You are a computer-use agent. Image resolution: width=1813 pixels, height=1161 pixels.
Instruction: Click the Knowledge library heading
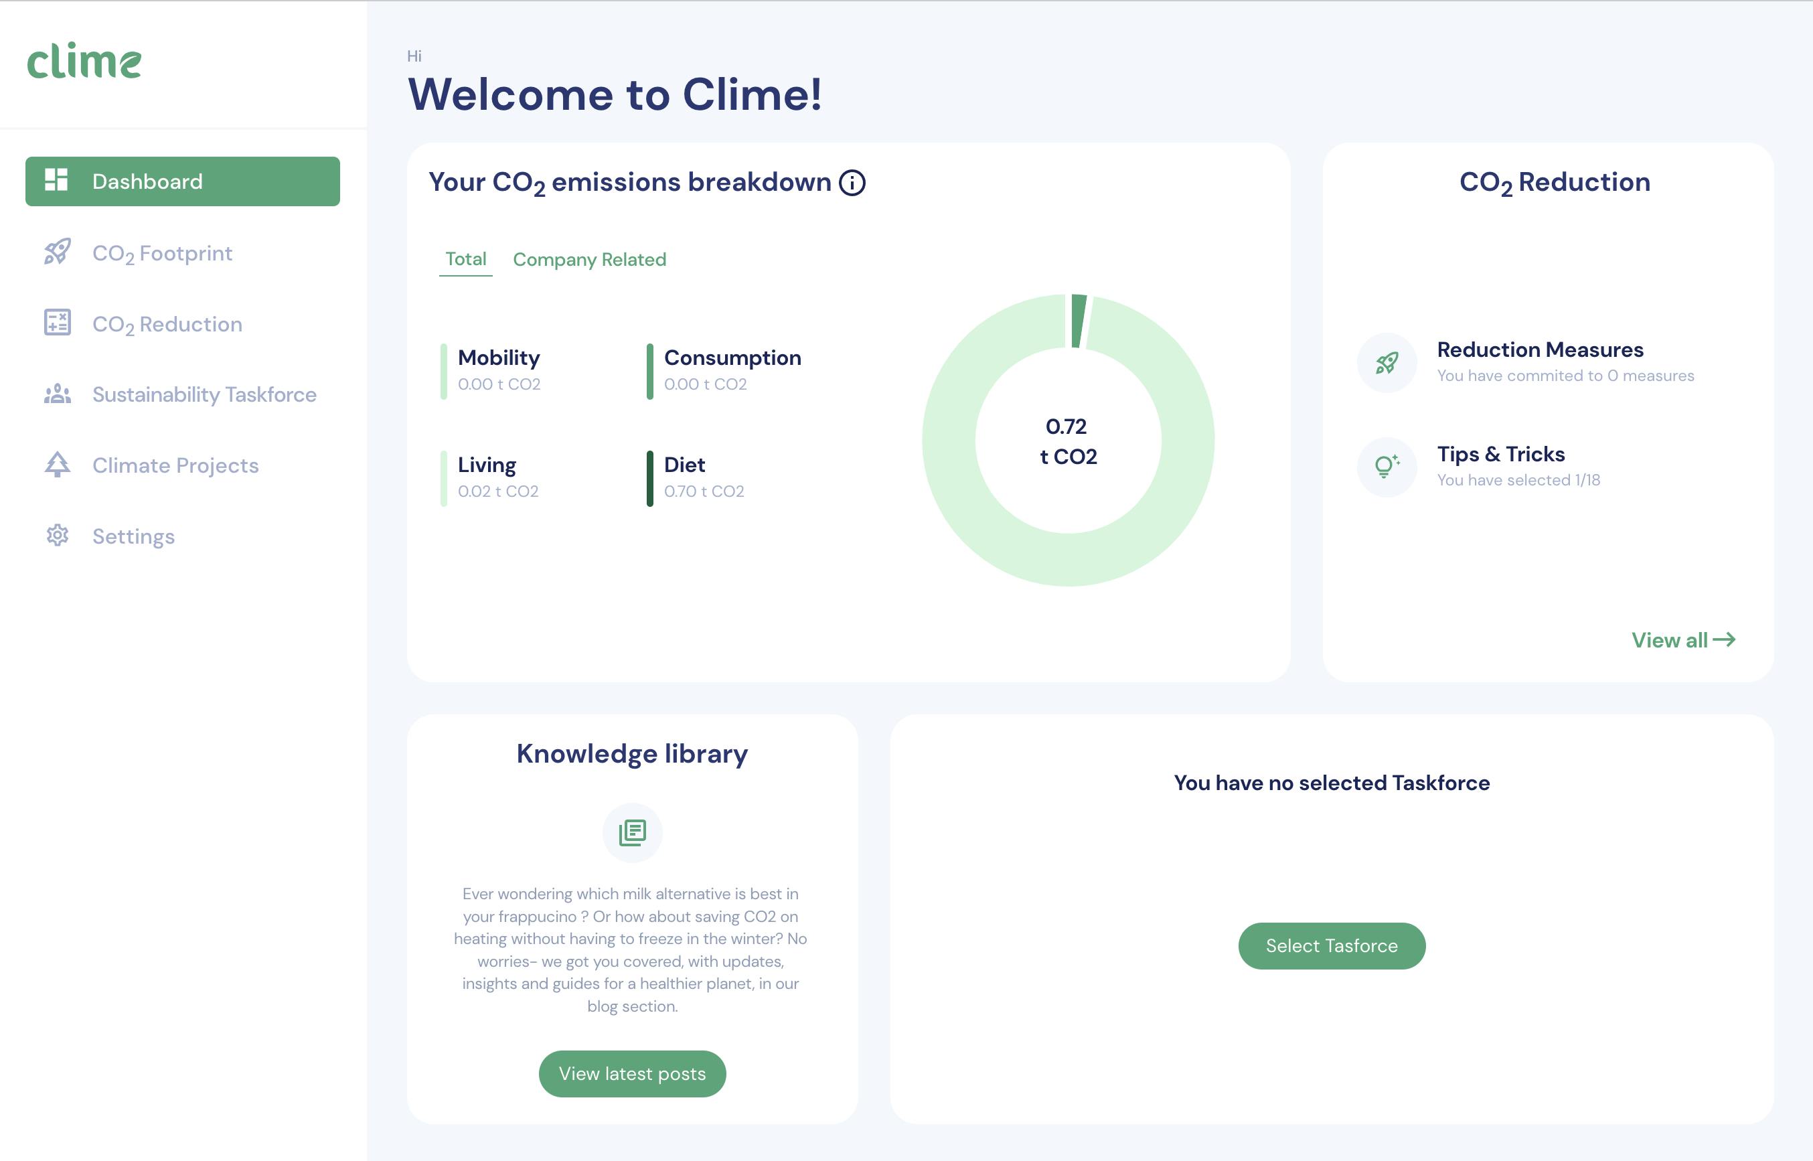click(633, 753)
